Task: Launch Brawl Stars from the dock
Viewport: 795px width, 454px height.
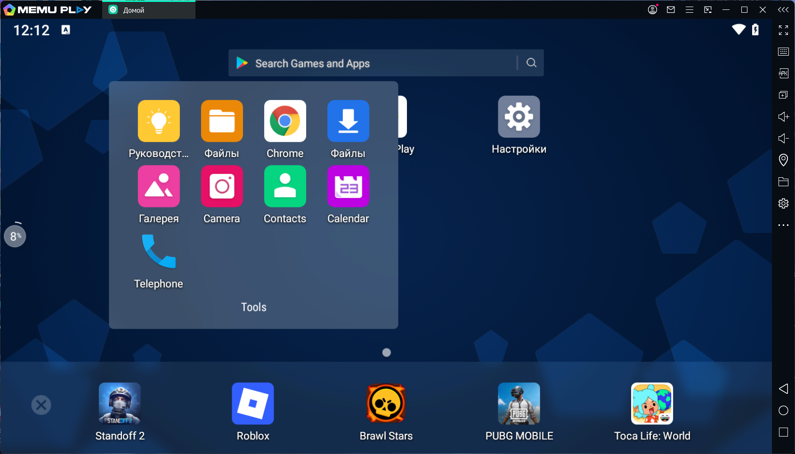Action: (386, 404)
